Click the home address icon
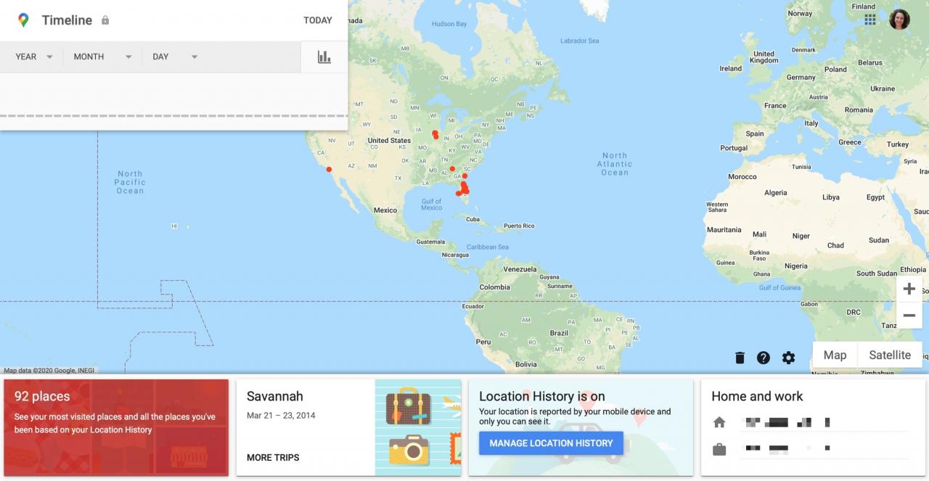The width and height of the screenshot is (929, 481). (719, 422)
